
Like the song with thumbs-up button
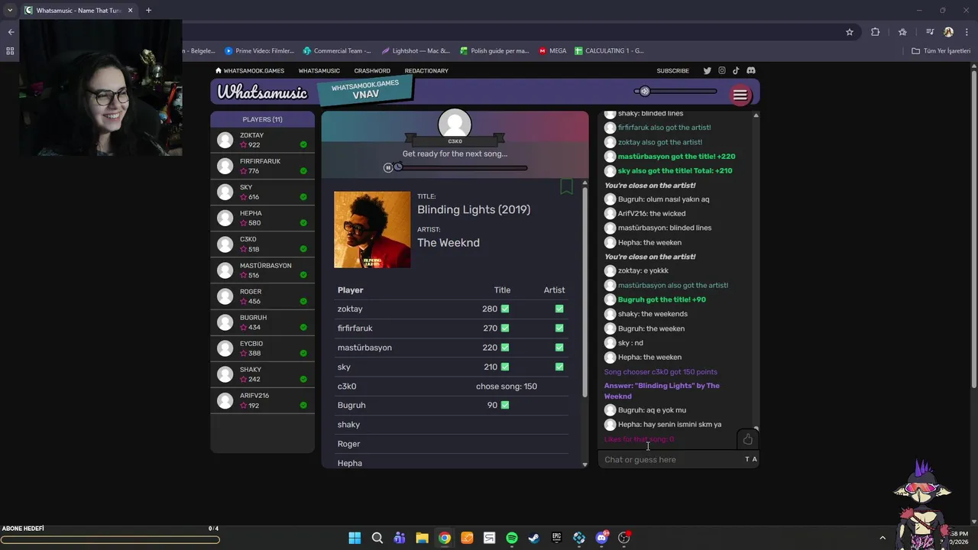coord(747,439)
